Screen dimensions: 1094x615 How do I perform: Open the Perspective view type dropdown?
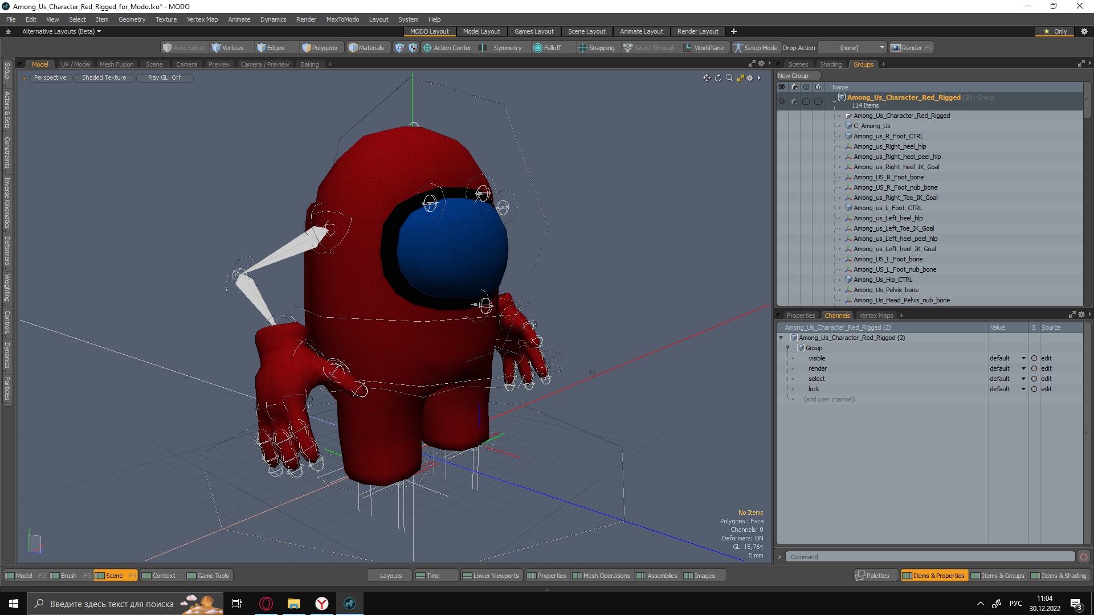coord(50,77)
